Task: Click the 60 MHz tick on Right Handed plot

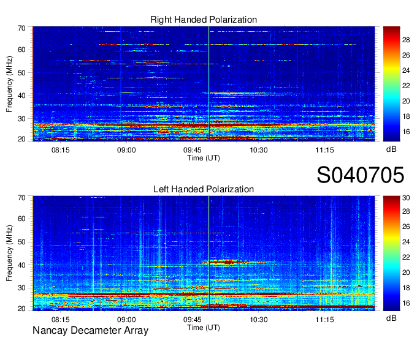Action: [21, 50]
